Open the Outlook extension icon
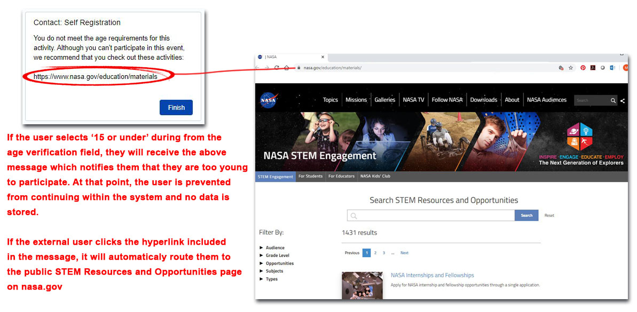 pos(612,68)
